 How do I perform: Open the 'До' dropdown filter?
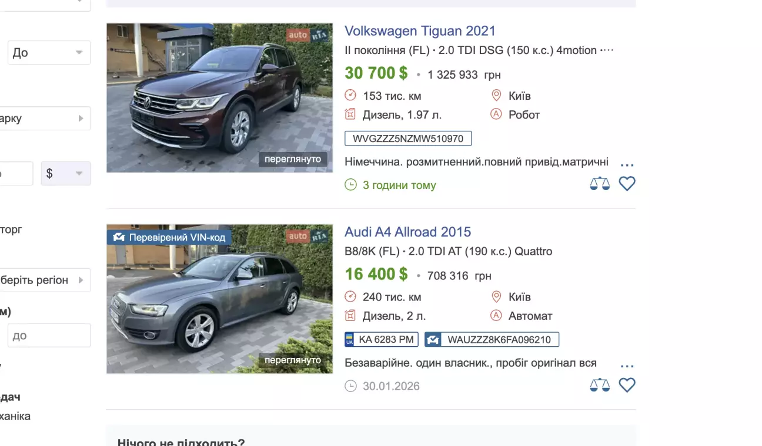tap(49, 53)
